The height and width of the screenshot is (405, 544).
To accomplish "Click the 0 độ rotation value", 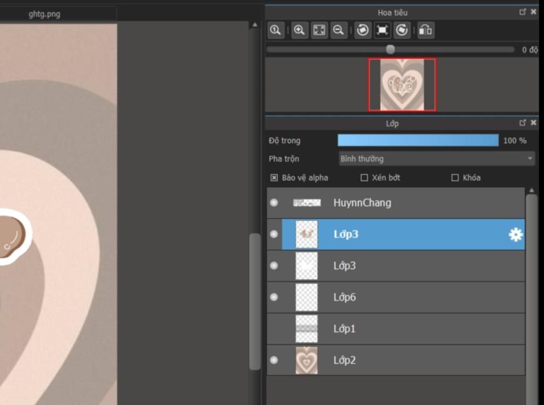I will (x=530, y=50).
